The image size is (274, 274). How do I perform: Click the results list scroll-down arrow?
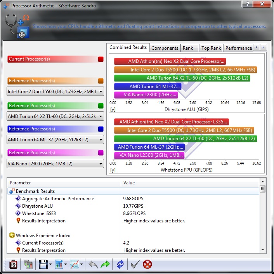coord(263,250)
